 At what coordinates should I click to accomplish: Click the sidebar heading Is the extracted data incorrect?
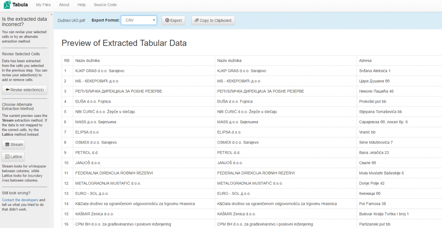pos(24,22)
